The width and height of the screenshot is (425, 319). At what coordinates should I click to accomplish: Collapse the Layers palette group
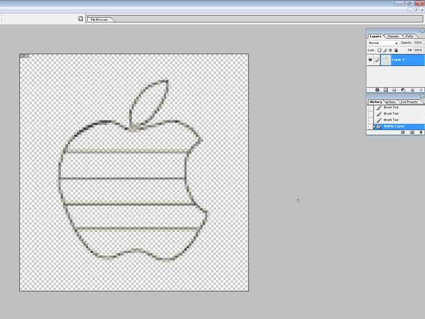click(422, 31)
